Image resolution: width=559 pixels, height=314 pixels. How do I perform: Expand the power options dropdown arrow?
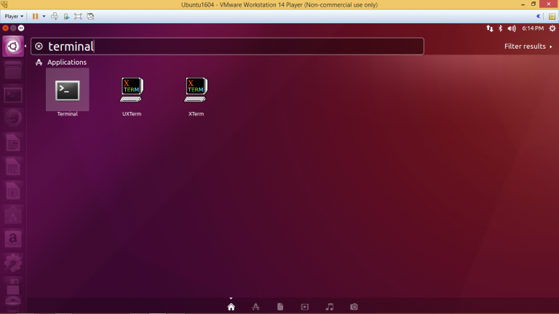[x=44, y=17]
